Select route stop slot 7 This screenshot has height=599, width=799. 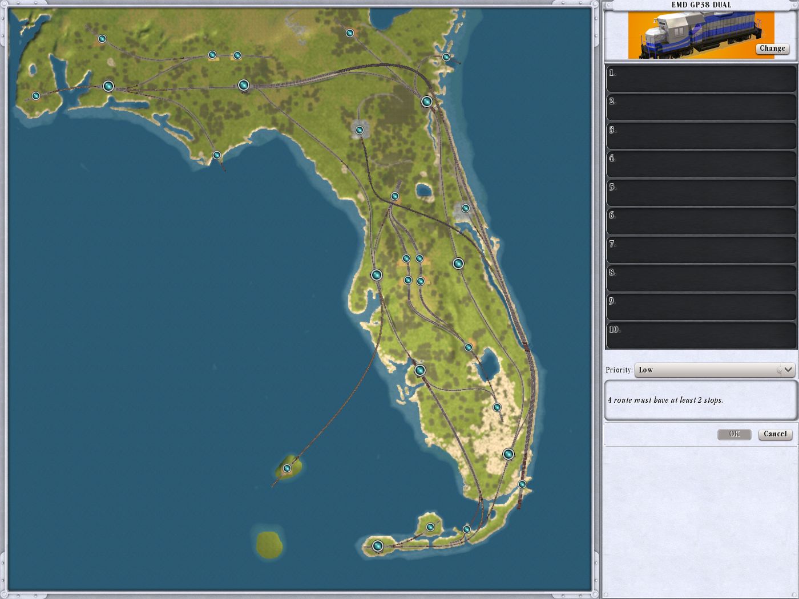point(701,250)
